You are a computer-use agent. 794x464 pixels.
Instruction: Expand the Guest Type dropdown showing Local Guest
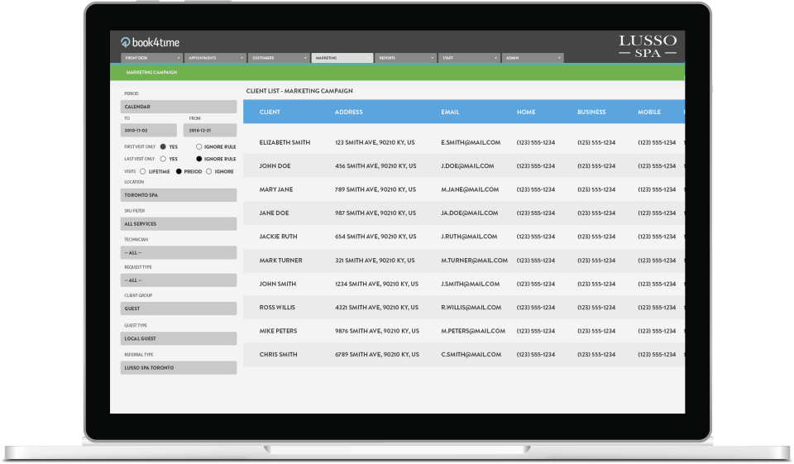pos(178,338)
